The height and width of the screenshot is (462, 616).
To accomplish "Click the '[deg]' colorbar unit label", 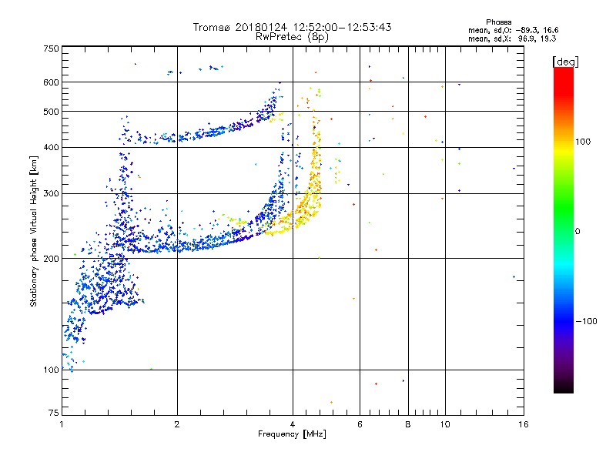I will pos(565,62).
